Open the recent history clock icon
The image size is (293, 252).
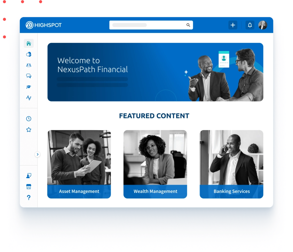[29, 119]
